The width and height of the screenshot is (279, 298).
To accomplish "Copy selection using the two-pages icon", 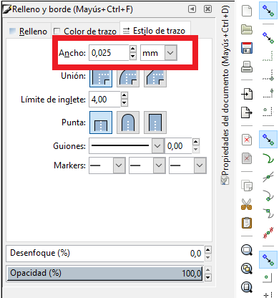I will (x=247, y=186).
